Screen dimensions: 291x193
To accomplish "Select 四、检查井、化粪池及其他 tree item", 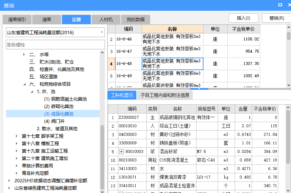I will [x=57, y=69].
